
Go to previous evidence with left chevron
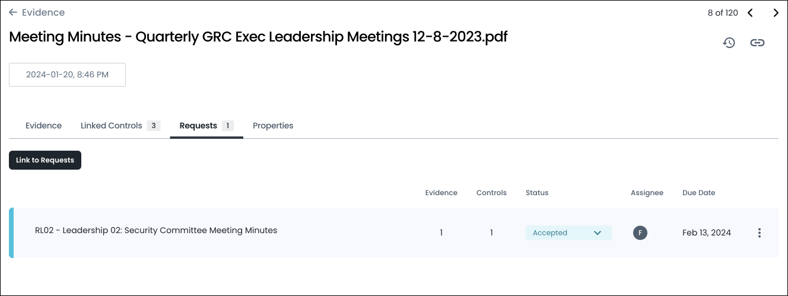[x=750, y=13]
